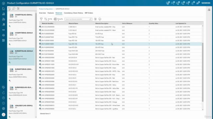Image resolution: width=213 pixels, height=119 pixels.
Task: Select the EURMPIT0LHD-ISHHLH configuration card
Action: pyautogui.click(x=21, y=57)
